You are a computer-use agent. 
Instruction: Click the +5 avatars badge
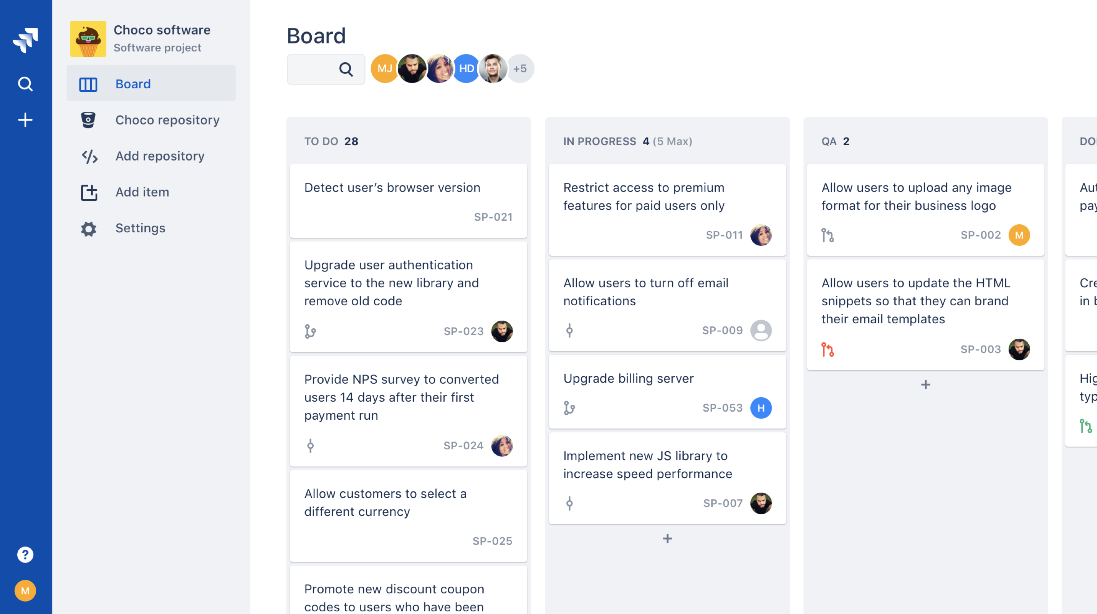520,68
